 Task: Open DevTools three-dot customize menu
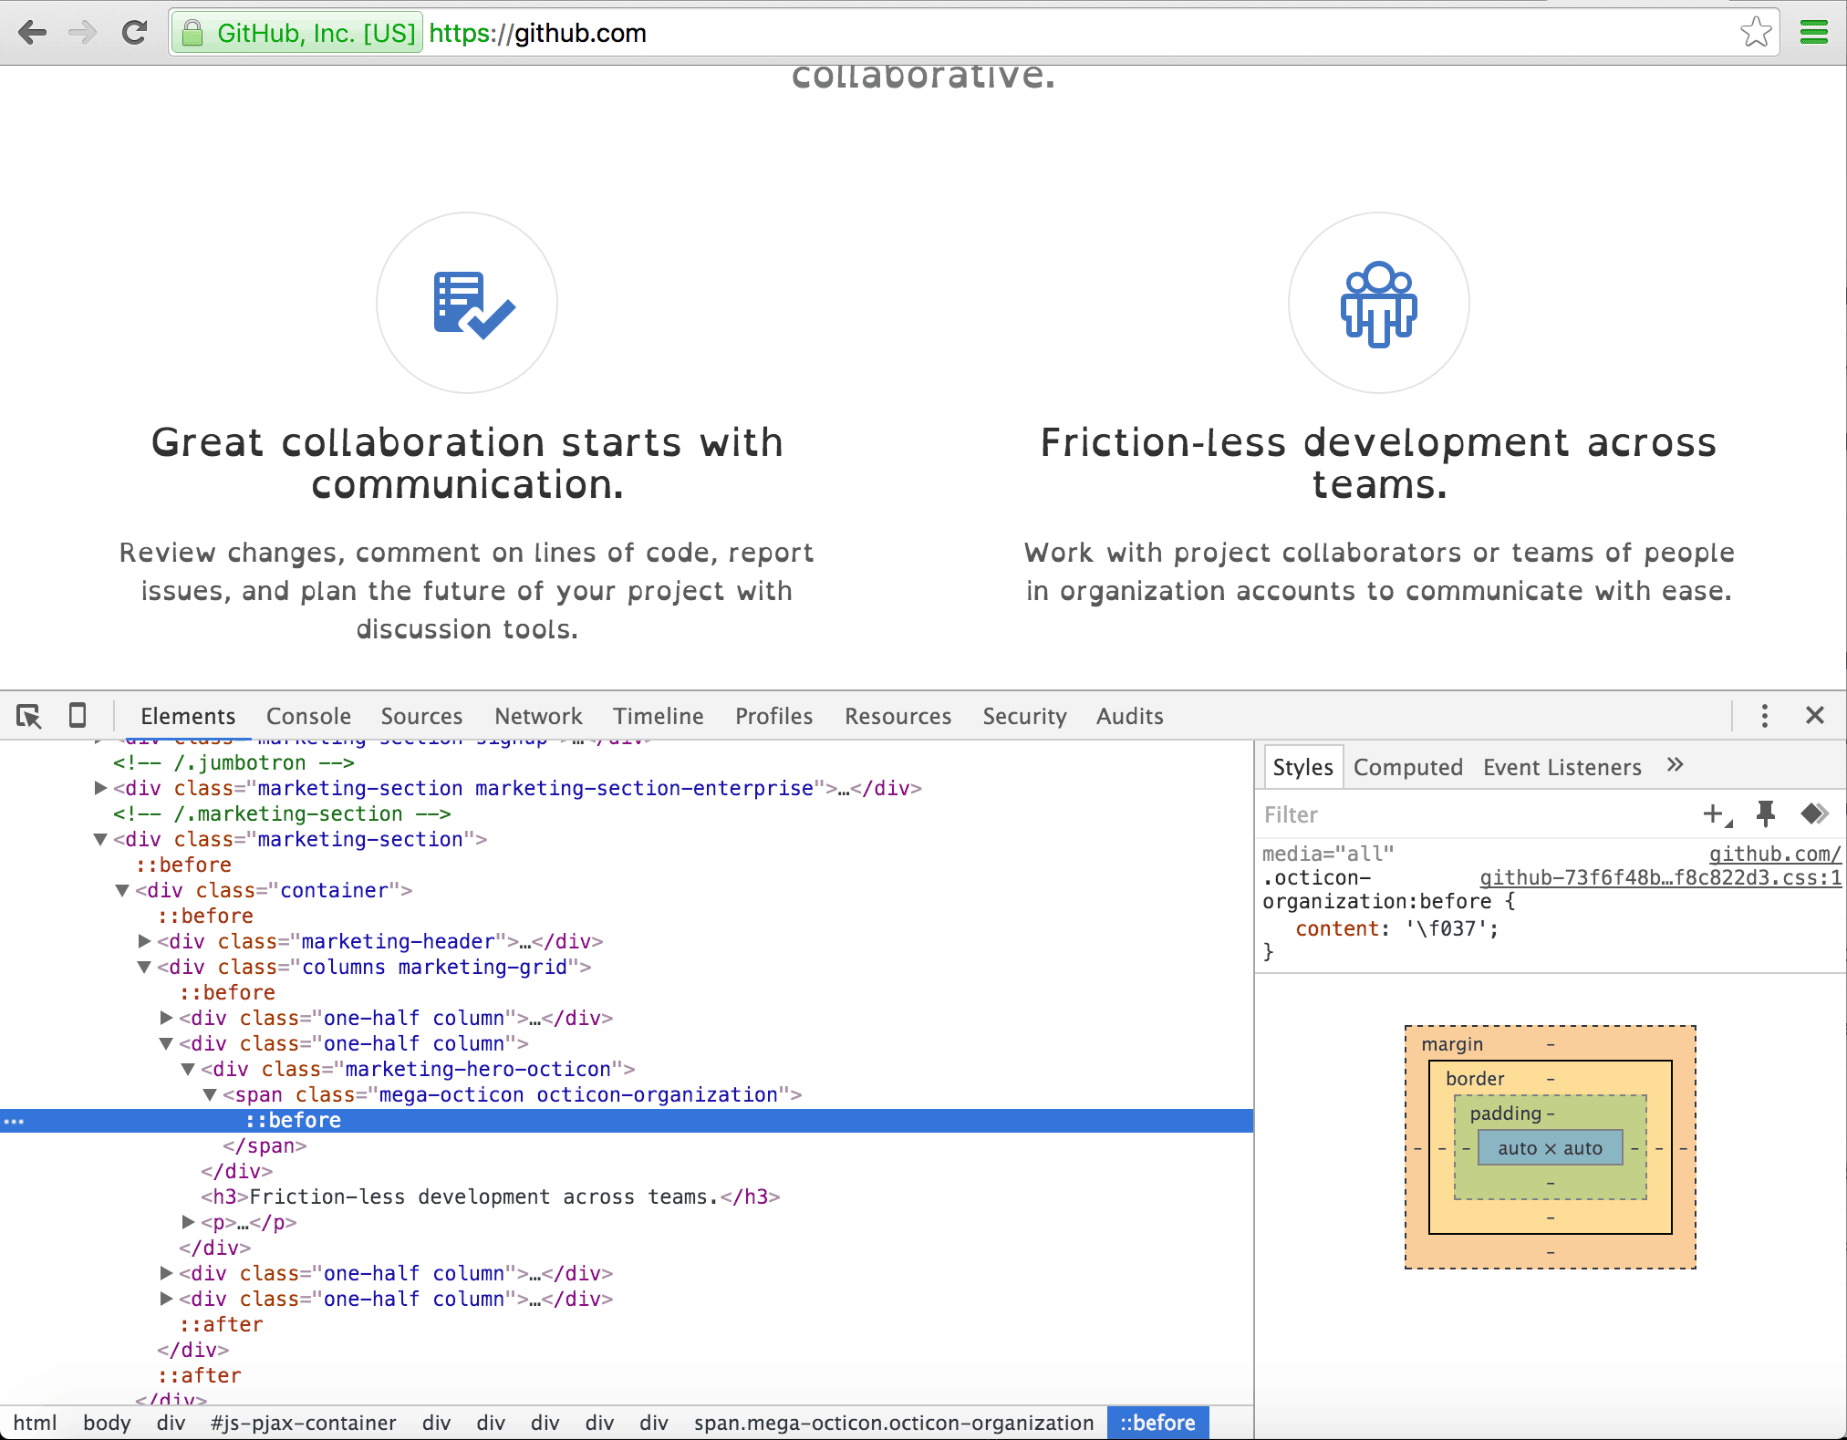click(x=1764, y=716)
